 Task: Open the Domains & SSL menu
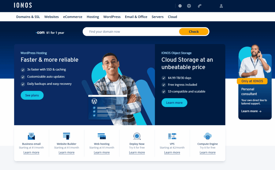click(x=28, y=17)
